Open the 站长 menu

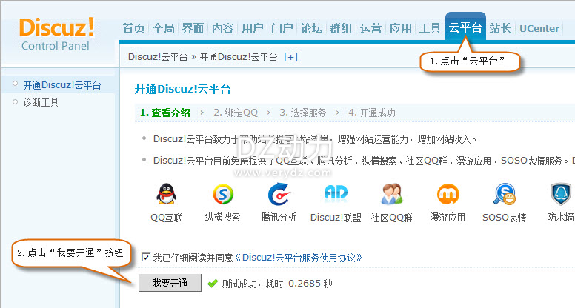[x=501, y=28]
